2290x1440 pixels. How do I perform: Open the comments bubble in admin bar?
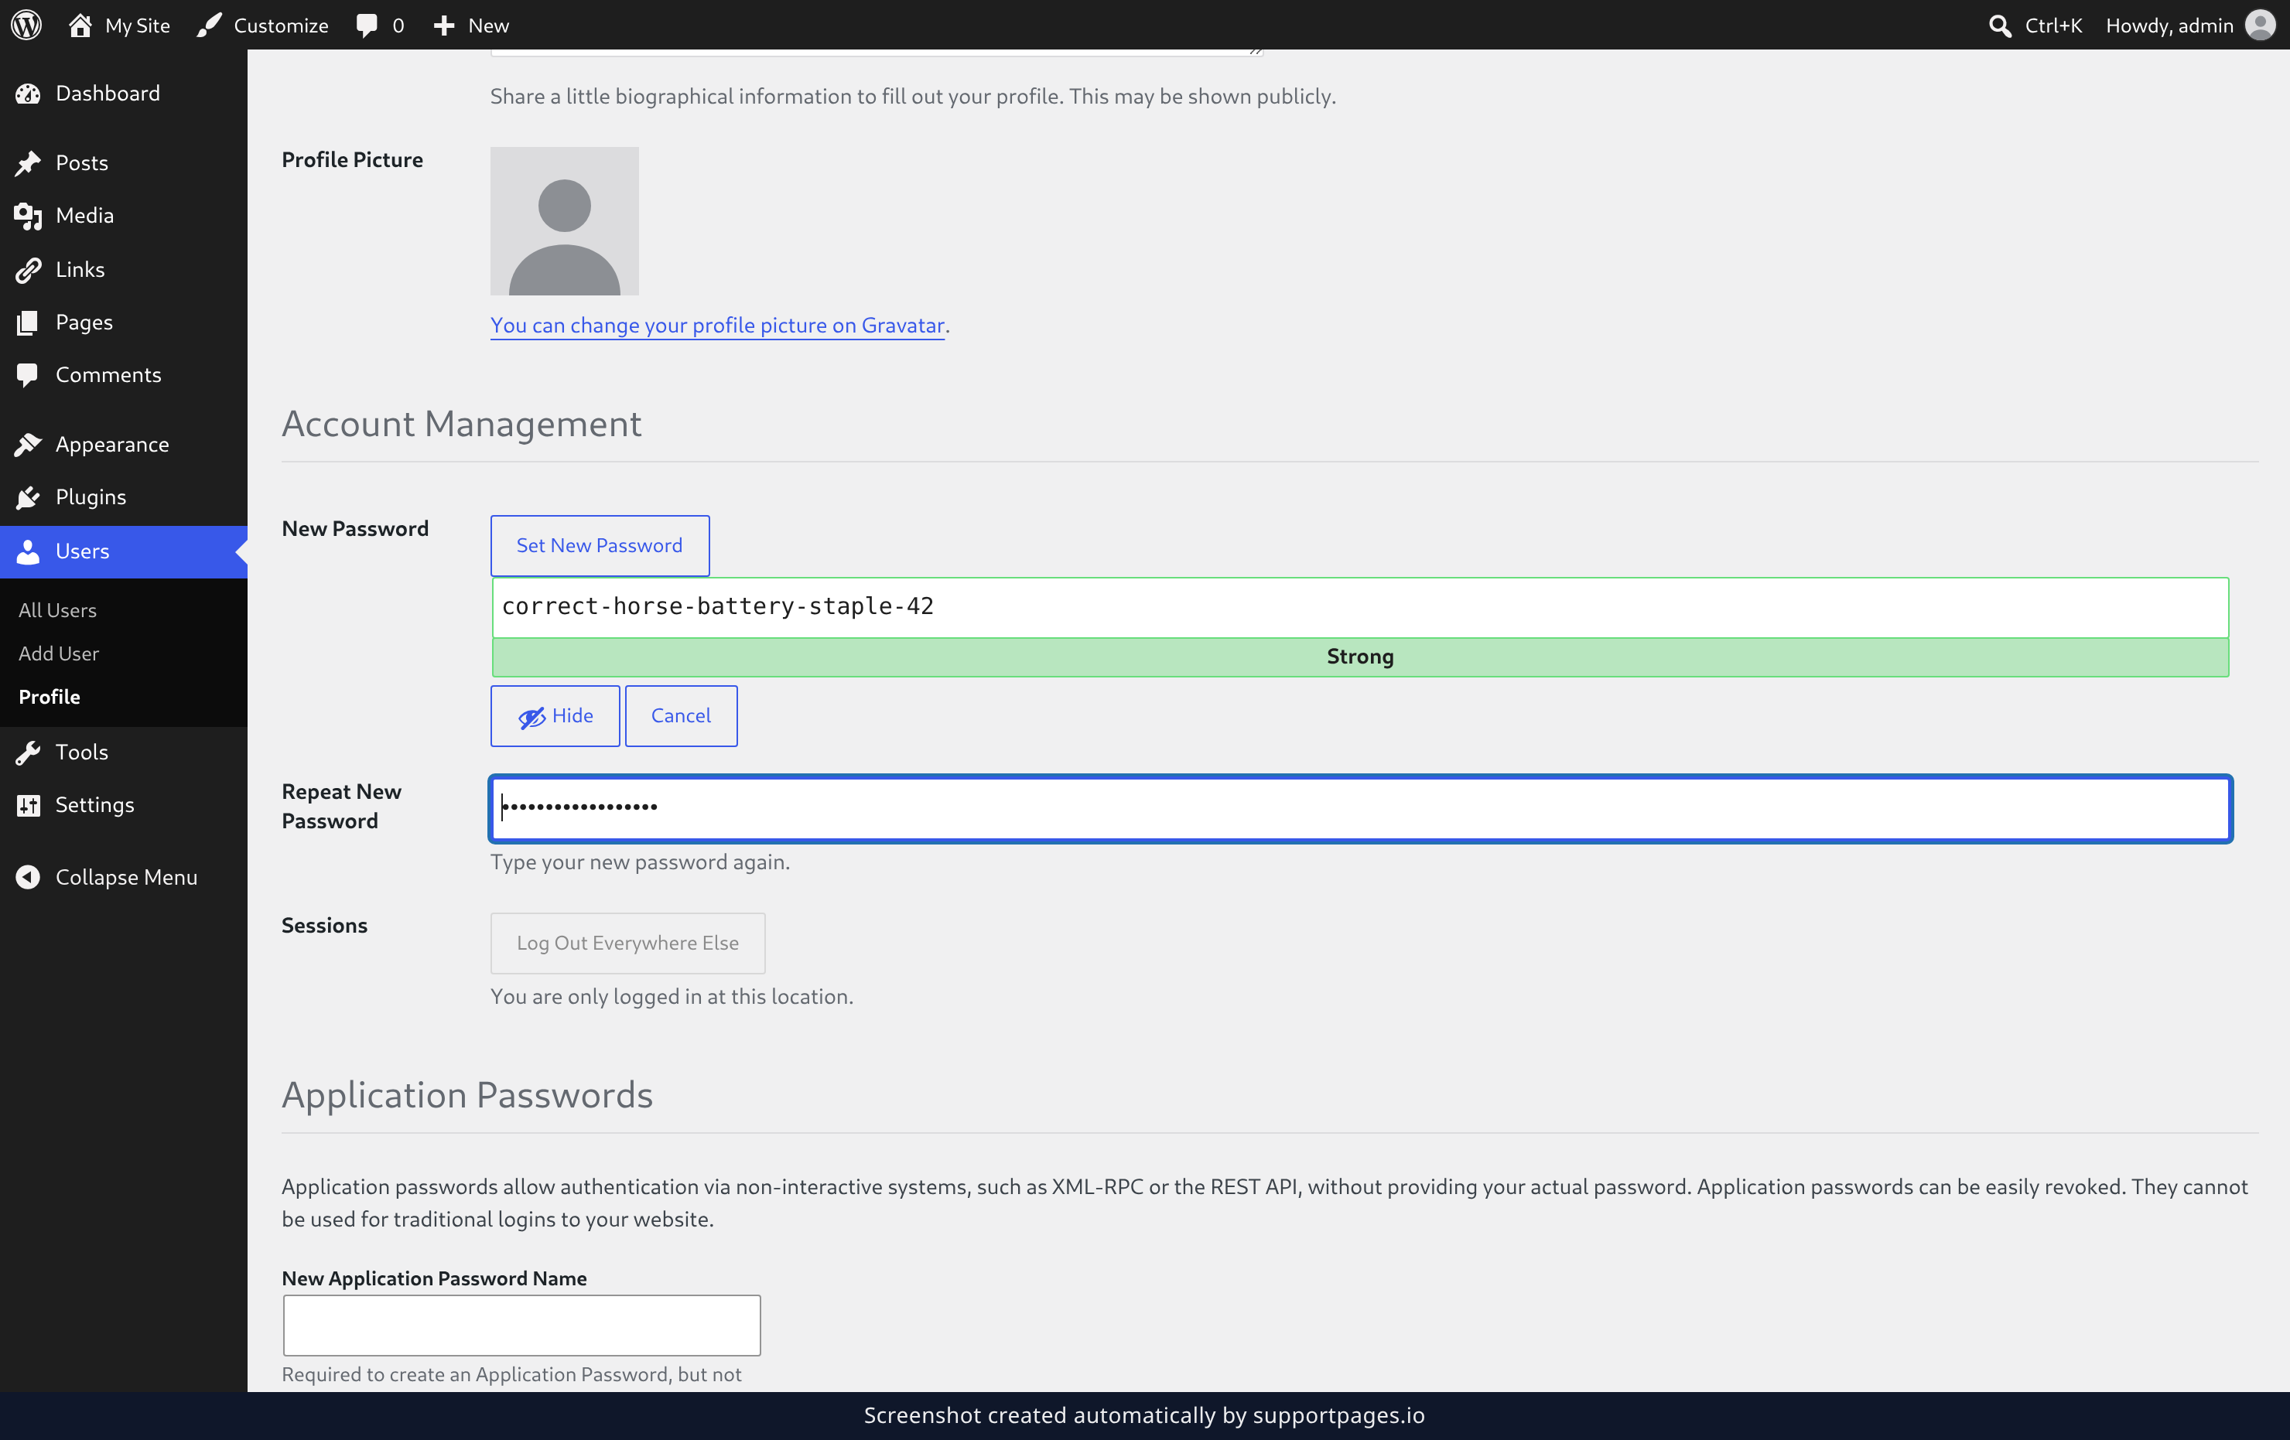379,25
